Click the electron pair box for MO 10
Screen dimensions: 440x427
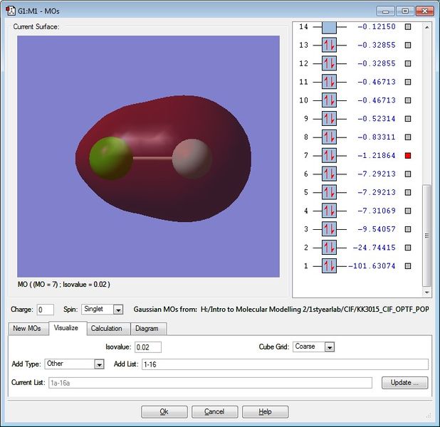pos(329,100)
